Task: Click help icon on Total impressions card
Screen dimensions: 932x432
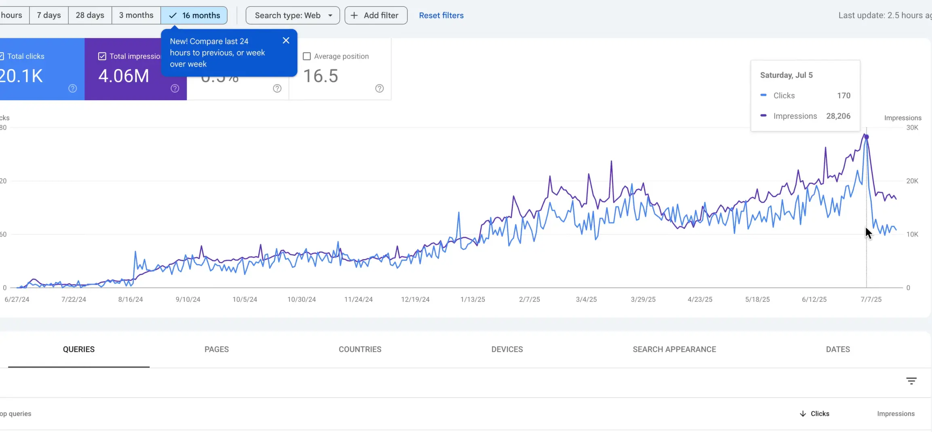Action: (x=175, y=89)
